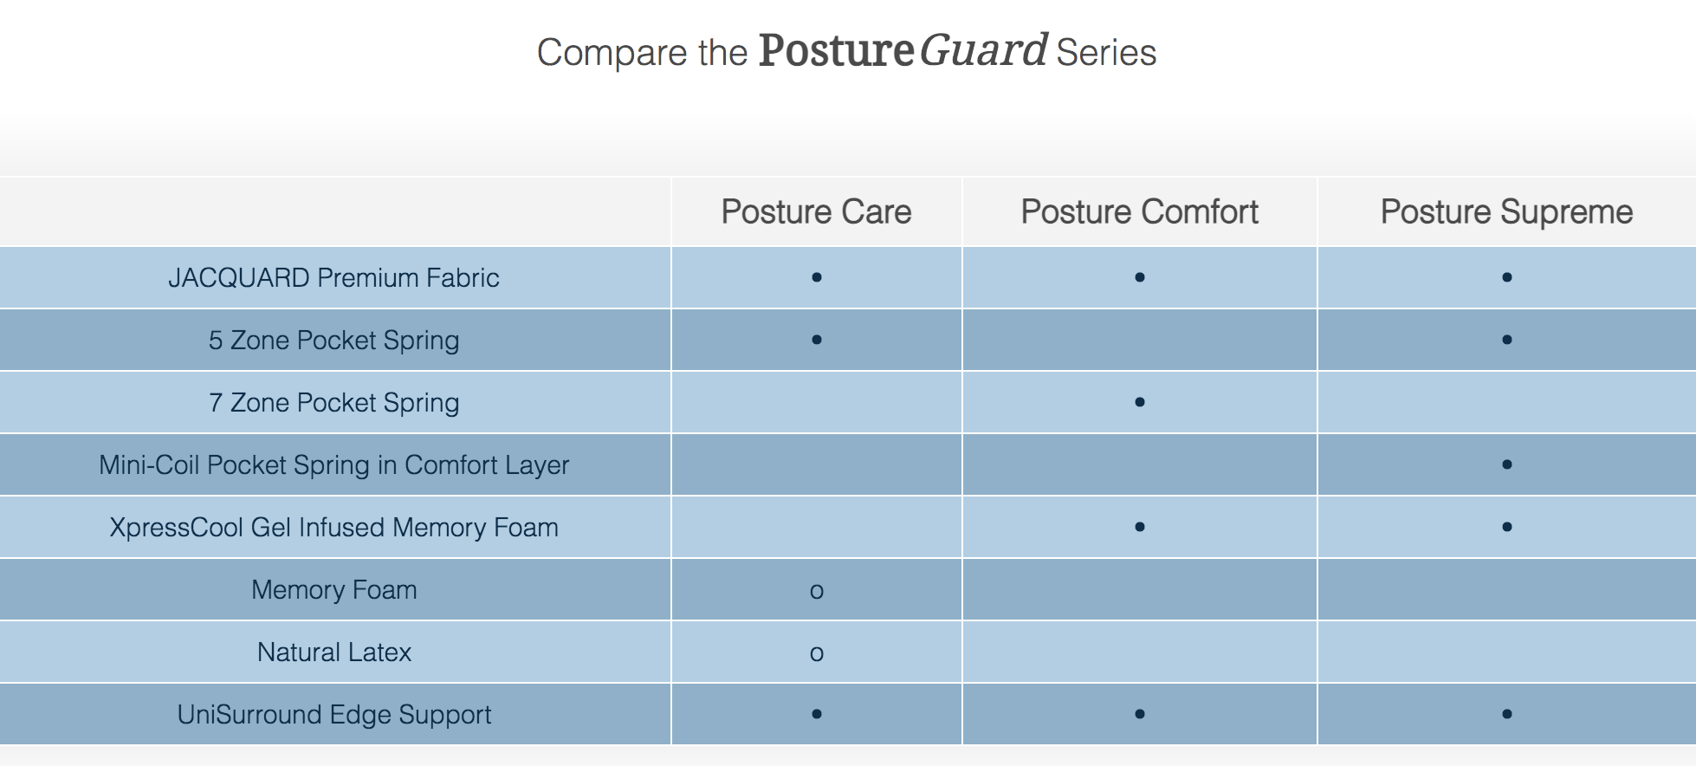The height and width of the screenshot is (766, 1696).
Task: Click the Compare the PostureGuard Series heading
Action: click(846, 51)
